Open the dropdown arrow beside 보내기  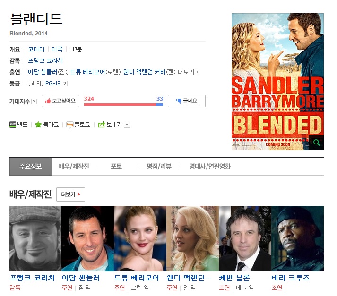(x=127, y=125)
